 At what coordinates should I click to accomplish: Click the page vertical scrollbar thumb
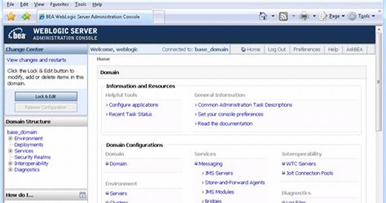(x=379, y=82)
